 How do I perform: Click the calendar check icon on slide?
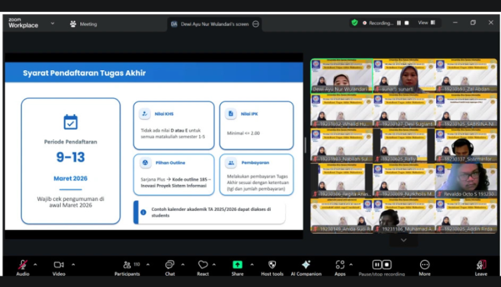click(x=71, y=122)
